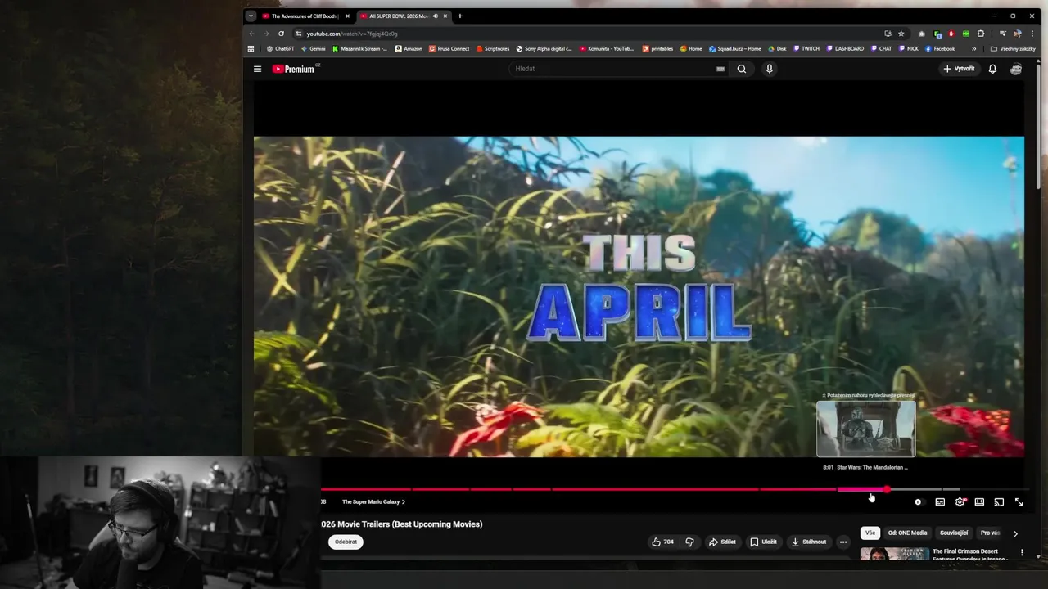Screen dimensions: 1048x589
Task: Click the search magnifier button
Action: tap(742, 69)
